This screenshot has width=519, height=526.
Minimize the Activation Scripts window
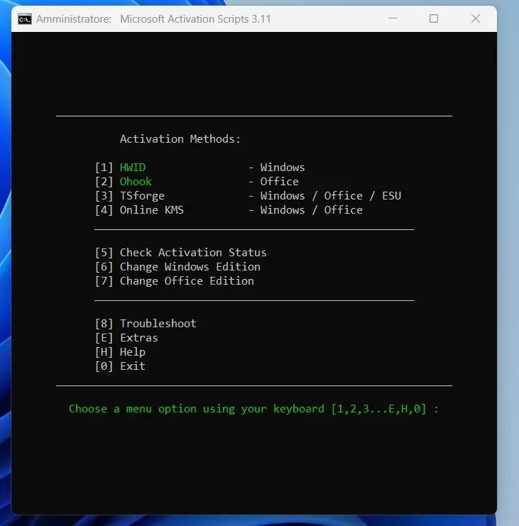(x=393, y=18)
